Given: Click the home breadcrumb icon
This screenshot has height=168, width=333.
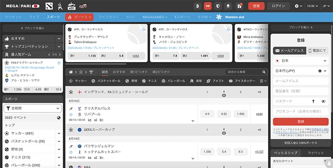Looking at the screenshot, I should click(x=71, y=72).
